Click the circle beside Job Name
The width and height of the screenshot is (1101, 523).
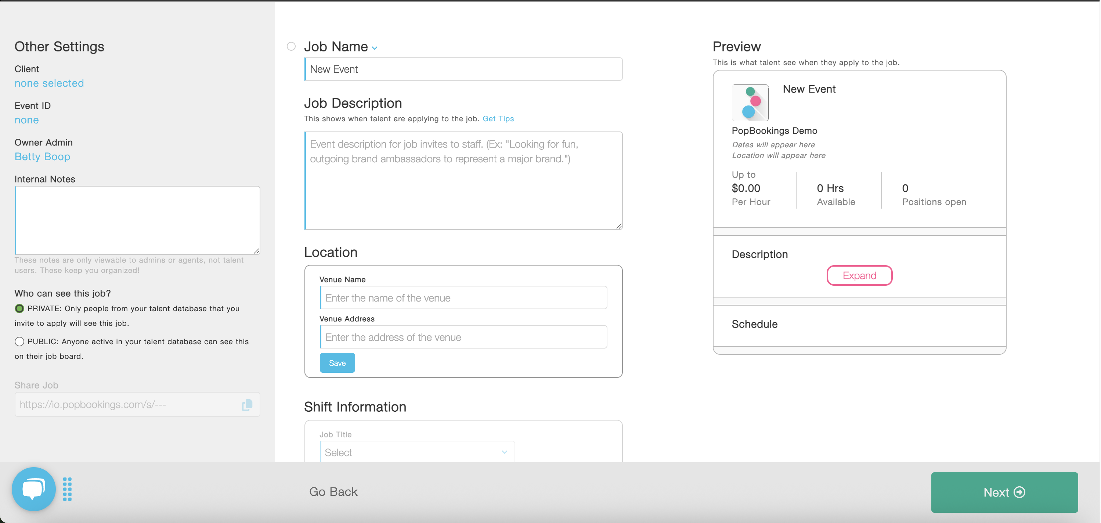click(x=291, y=46)
